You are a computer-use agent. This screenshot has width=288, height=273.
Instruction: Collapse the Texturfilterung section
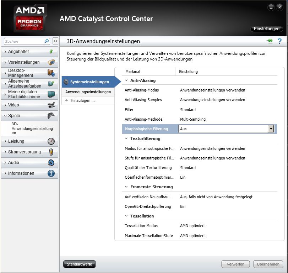coord(126,138)
